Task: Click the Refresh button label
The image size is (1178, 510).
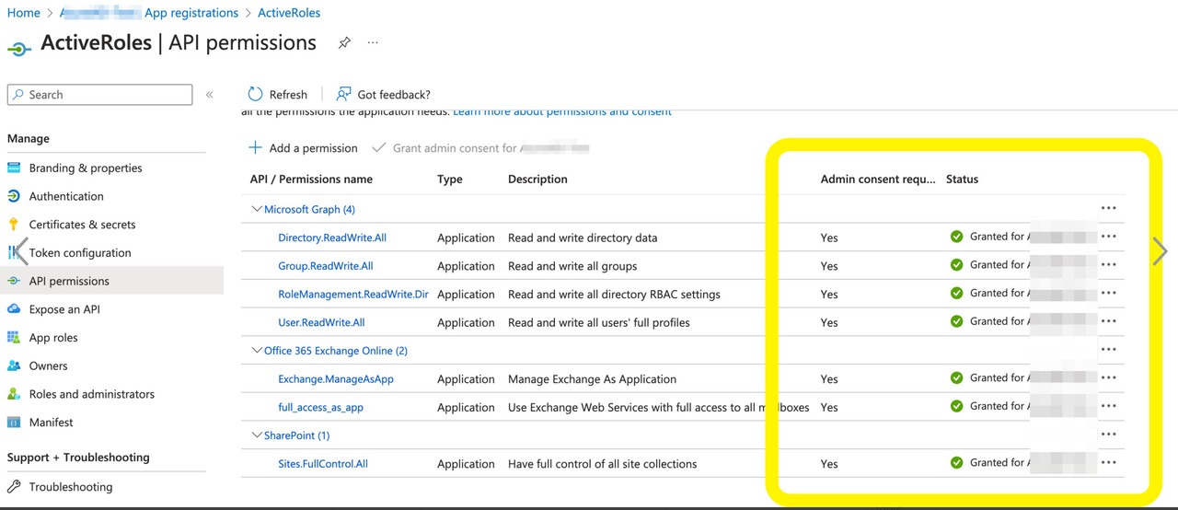Action: (288, 95)
